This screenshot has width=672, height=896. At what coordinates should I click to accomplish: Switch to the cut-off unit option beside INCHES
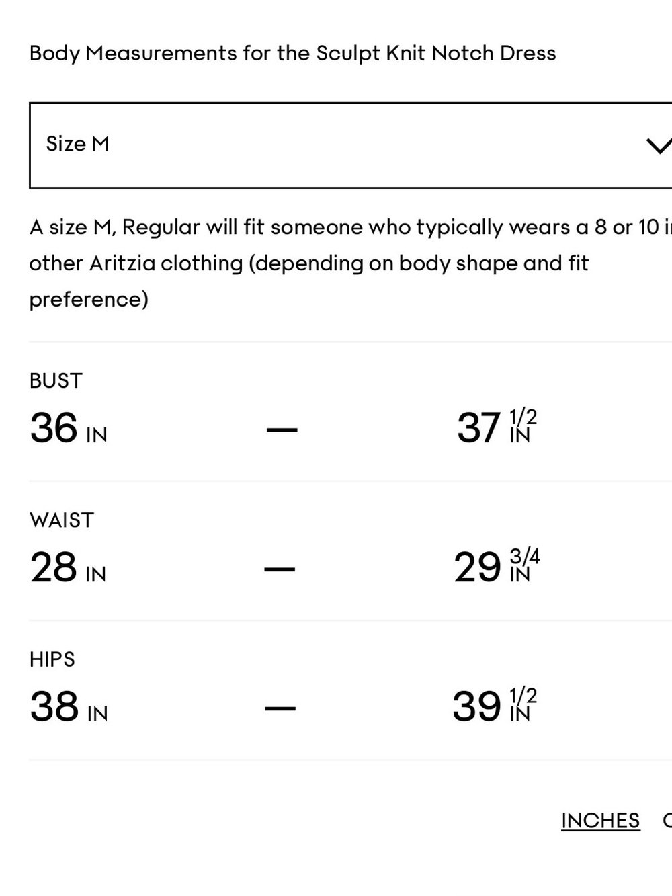667,821
